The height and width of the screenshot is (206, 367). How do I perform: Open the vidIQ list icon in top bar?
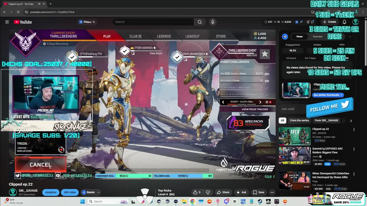pos(302,22)
